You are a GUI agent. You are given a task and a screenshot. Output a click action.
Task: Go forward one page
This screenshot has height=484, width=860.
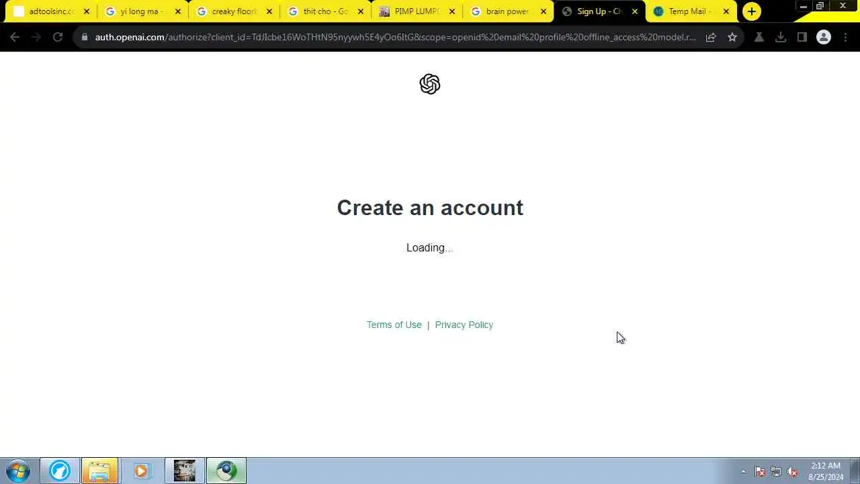[x=36, y=37]
